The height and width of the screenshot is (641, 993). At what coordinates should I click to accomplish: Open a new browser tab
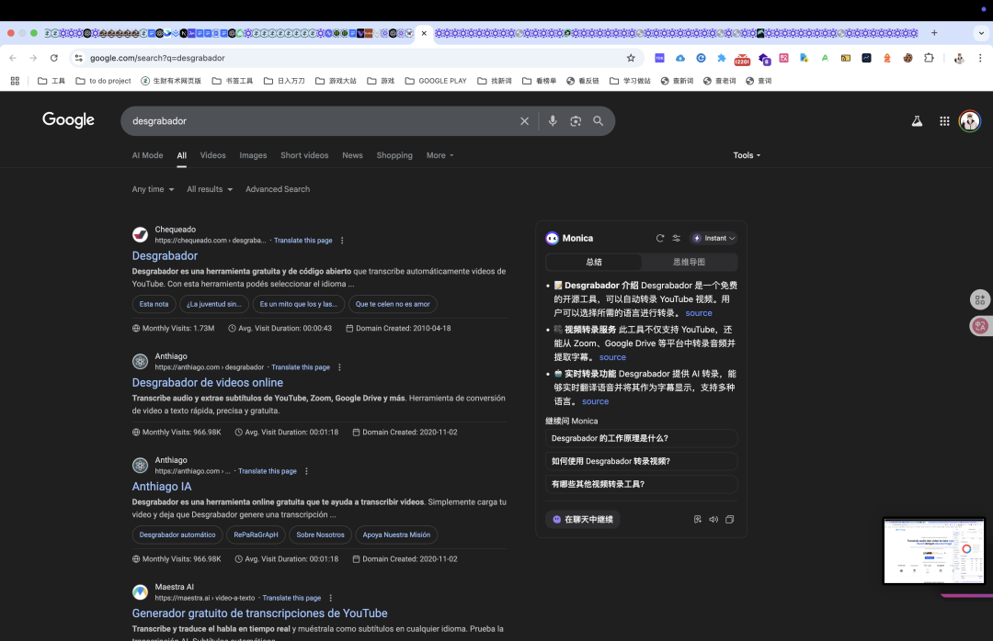[934, 33]
